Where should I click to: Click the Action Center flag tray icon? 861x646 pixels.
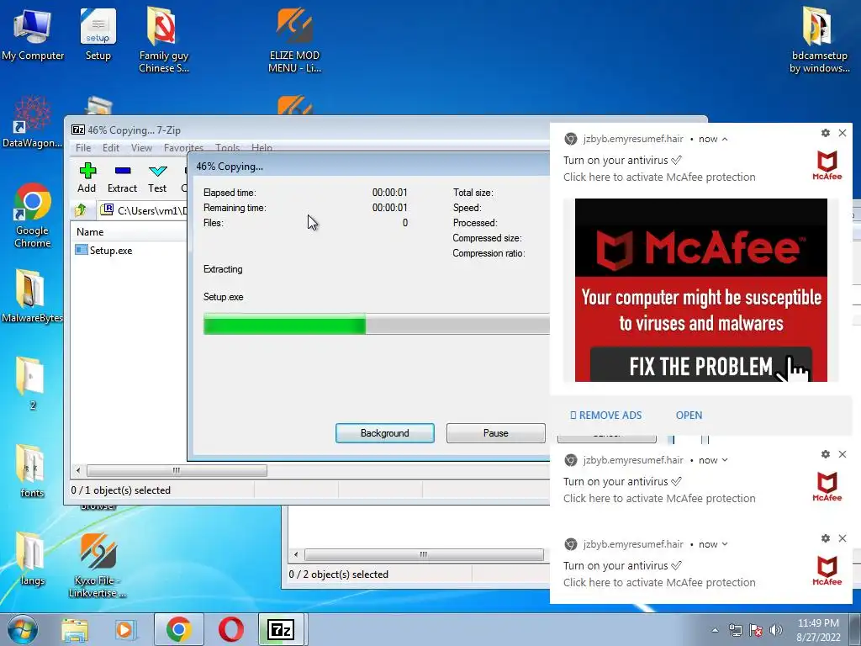(756, 630)
